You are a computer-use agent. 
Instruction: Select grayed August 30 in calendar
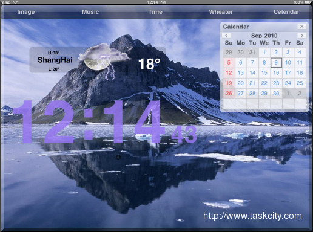[x=241, y=53]
